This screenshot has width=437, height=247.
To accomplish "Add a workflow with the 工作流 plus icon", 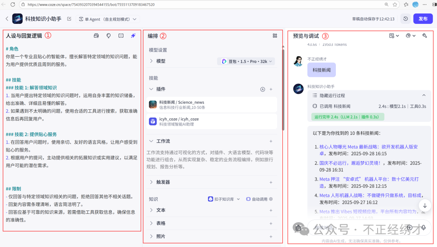I will [271, 141].
